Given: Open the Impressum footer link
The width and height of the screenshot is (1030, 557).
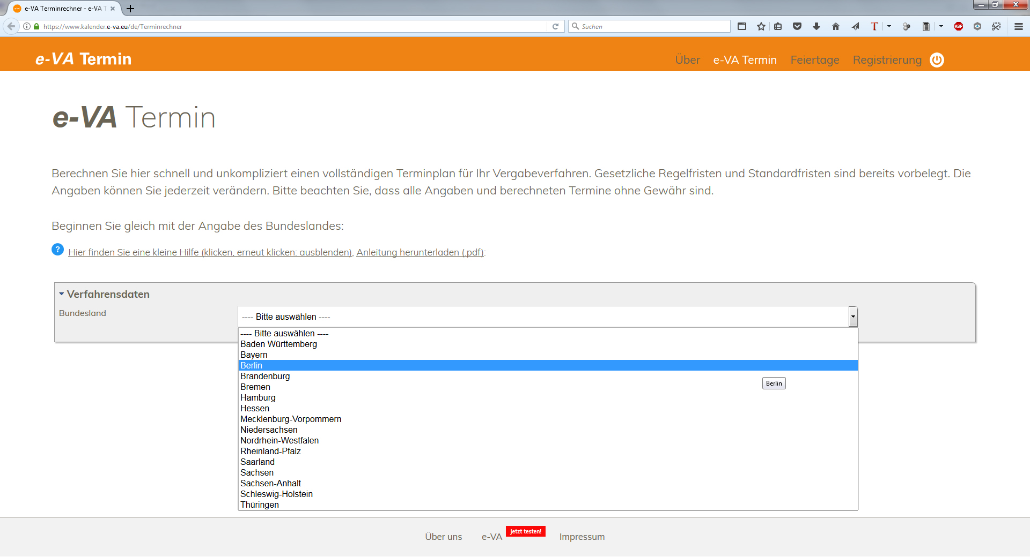Looking at the screenshot, I should [582, 537].
